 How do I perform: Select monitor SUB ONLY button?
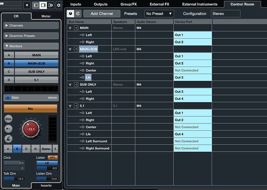[36, 72]
